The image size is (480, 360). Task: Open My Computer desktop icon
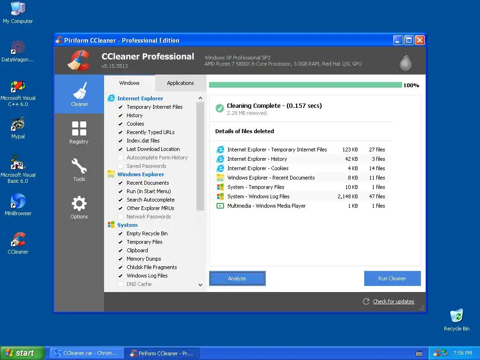click(18, 12)
